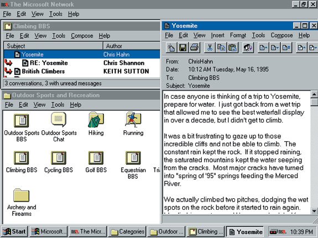Image resolution: width=318 pixels, height=238 pixels.
Task: Click the Previous Conversation icon (plus page, up arrow)
Action: [x=301, y=48]
